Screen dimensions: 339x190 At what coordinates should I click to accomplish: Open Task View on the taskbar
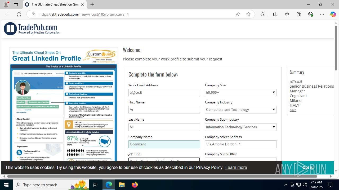click(95, 185)
